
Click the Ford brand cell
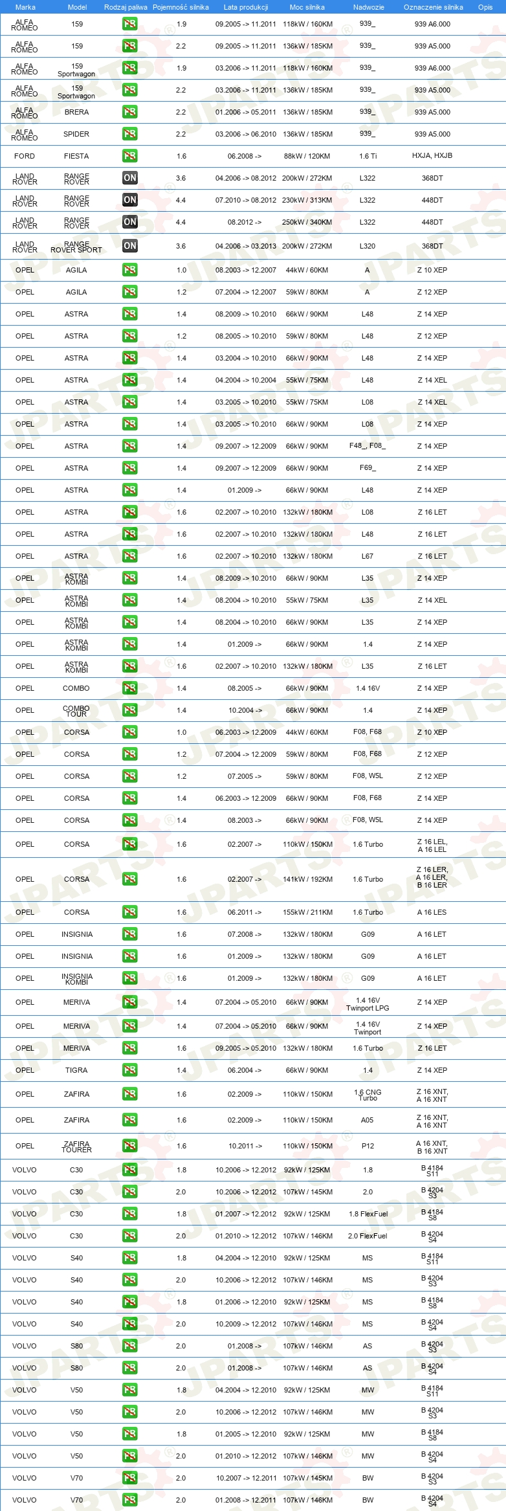pos(25,156)
